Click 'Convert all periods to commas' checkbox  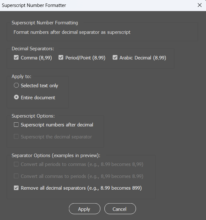click(x=16, y=164)
